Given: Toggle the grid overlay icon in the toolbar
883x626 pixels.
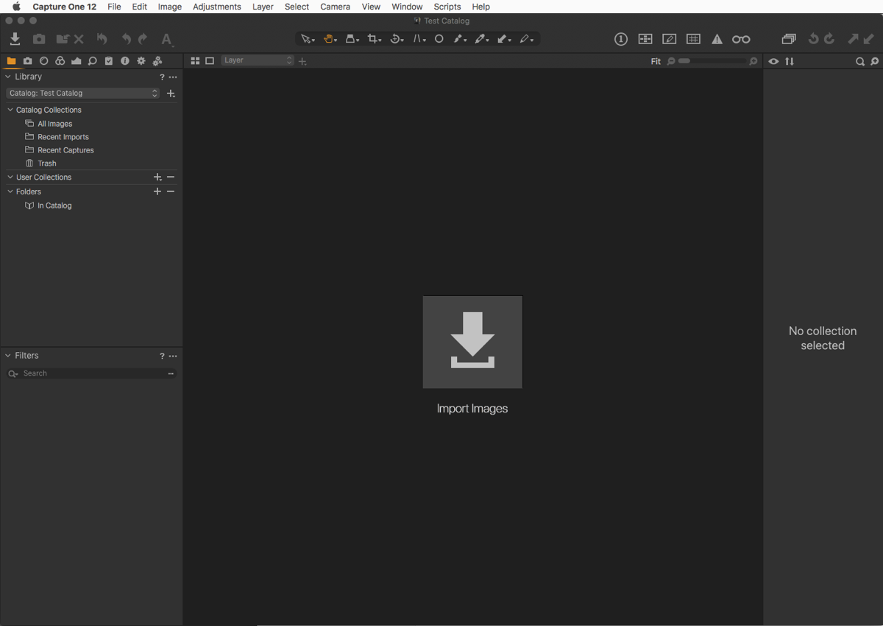Looking at the screenshot, I should pos(693,40).
